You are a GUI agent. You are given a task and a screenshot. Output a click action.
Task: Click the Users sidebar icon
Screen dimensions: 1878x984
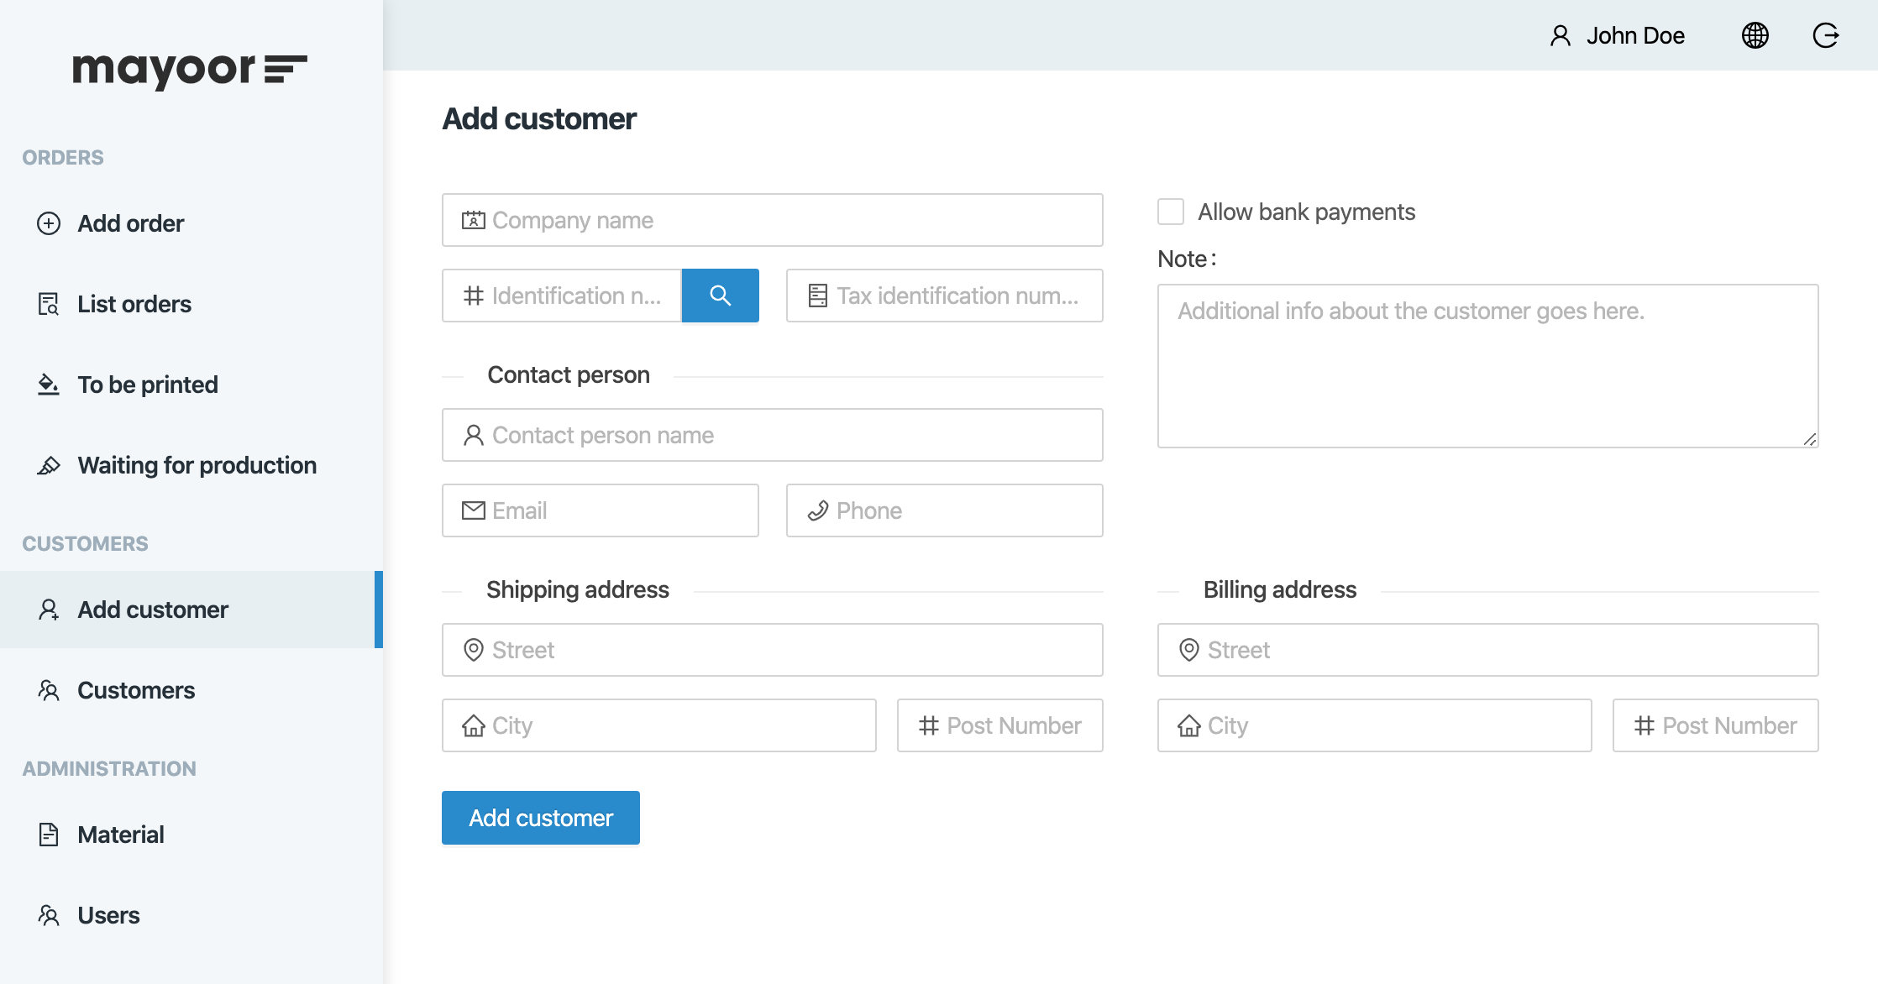[49, 915]
